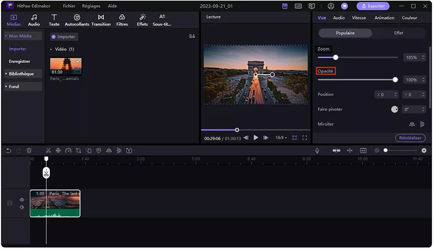Viewport: 434px width, 250px height.
Task: Open the Audio library tool
Action: 34,20
